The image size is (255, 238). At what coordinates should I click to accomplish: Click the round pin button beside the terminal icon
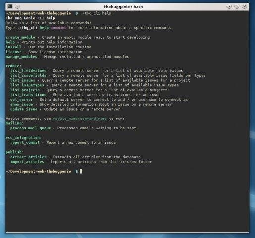point(17,6)
